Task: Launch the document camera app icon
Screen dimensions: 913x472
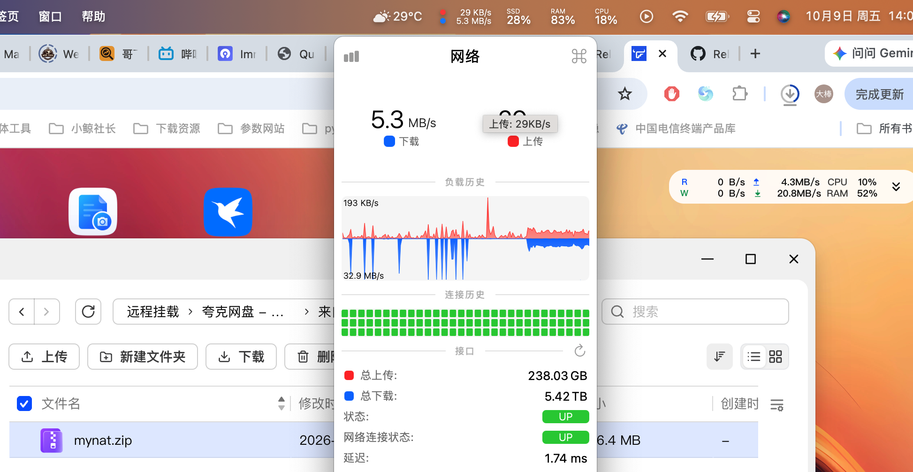Action: click(93, 212)
